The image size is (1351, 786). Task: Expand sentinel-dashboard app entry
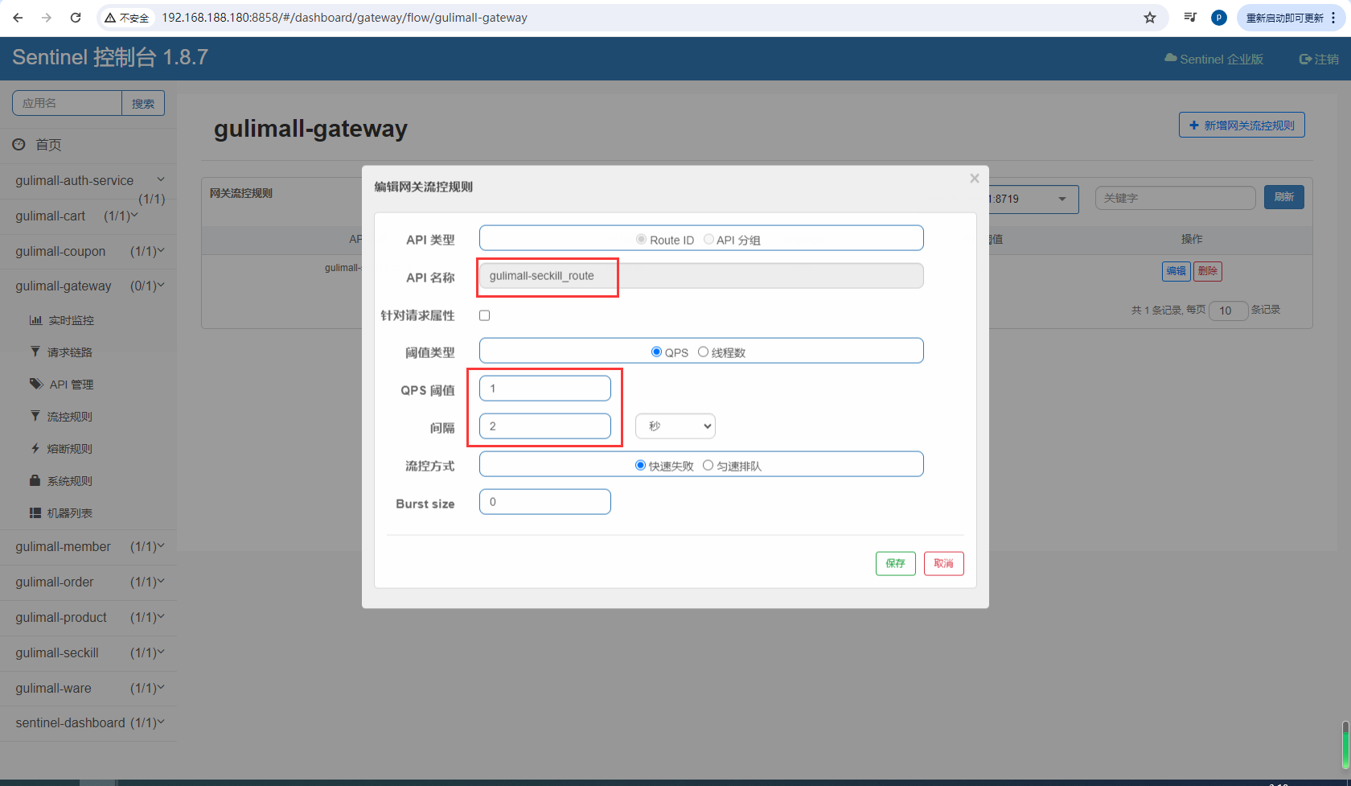tap(88, 722)
